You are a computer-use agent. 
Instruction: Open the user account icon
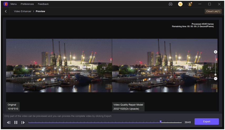pos(190,4)
